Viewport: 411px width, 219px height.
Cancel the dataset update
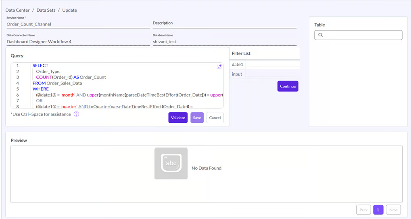click(x=215, y=118)
